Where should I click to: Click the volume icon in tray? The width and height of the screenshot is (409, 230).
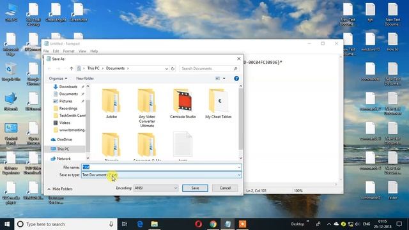pyautogui.click(x=357, y=224)
